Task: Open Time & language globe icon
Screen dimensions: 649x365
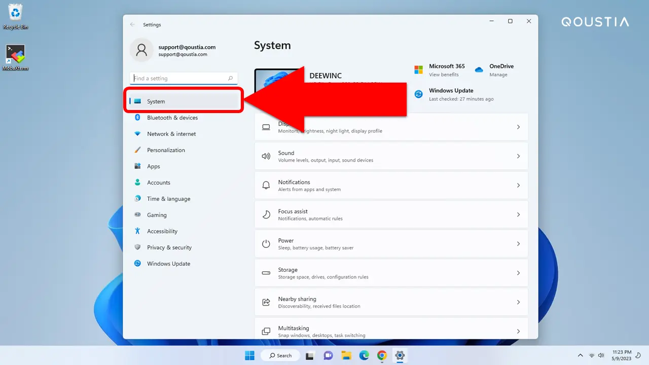Action: click(x=137, y=199)
